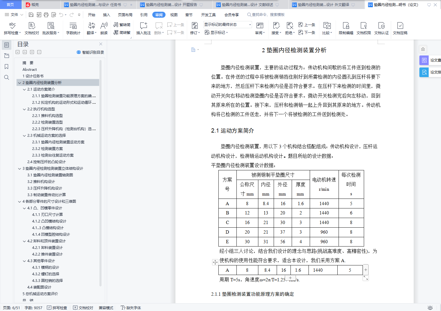This screenshot has height=311, width=441.
Task: Open the bookmark icon in left sidebar
Action: tap(7, 67)
